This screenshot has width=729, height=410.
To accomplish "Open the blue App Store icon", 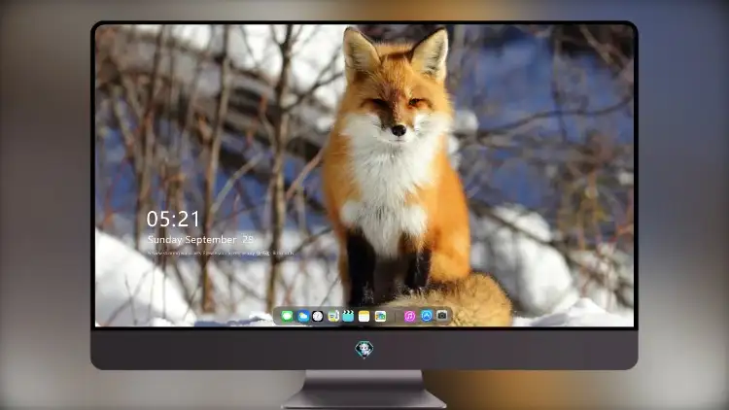I will (427, 316).
